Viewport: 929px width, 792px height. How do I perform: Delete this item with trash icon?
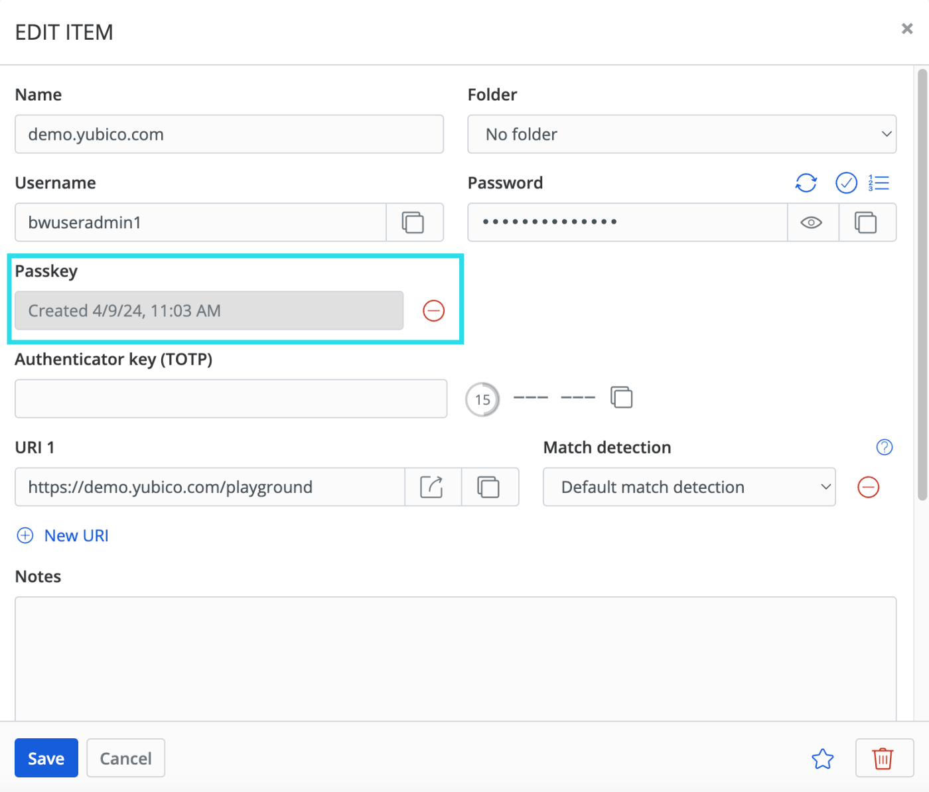tap(884, 758)
